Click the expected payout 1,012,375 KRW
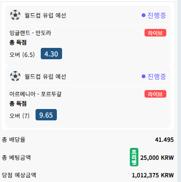 tap(153, 175)
